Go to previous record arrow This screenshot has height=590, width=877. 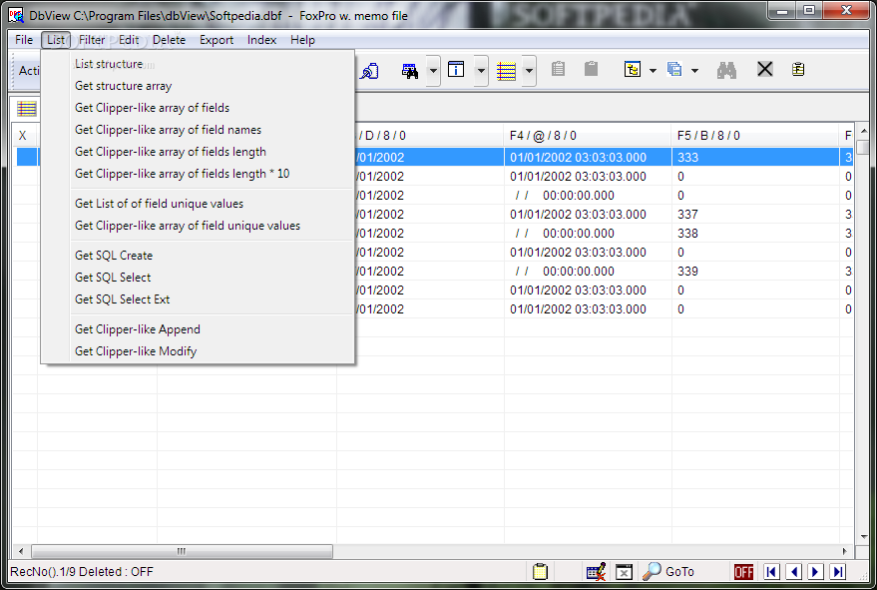(793, 571)
